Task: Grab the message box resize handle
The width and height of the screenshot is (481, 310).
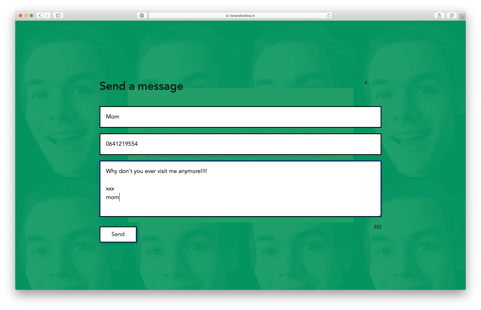Action: [379, 215]
